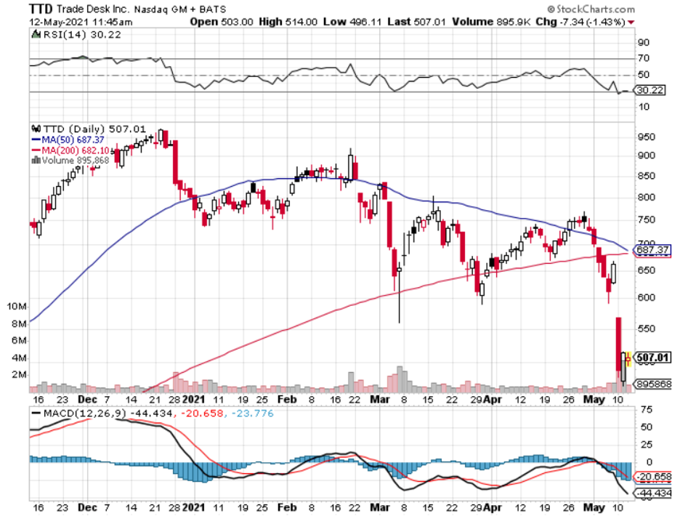The image size is (680, 516).
Task: Click the Dec label on the price chart date axis
Action: point(87,400)
